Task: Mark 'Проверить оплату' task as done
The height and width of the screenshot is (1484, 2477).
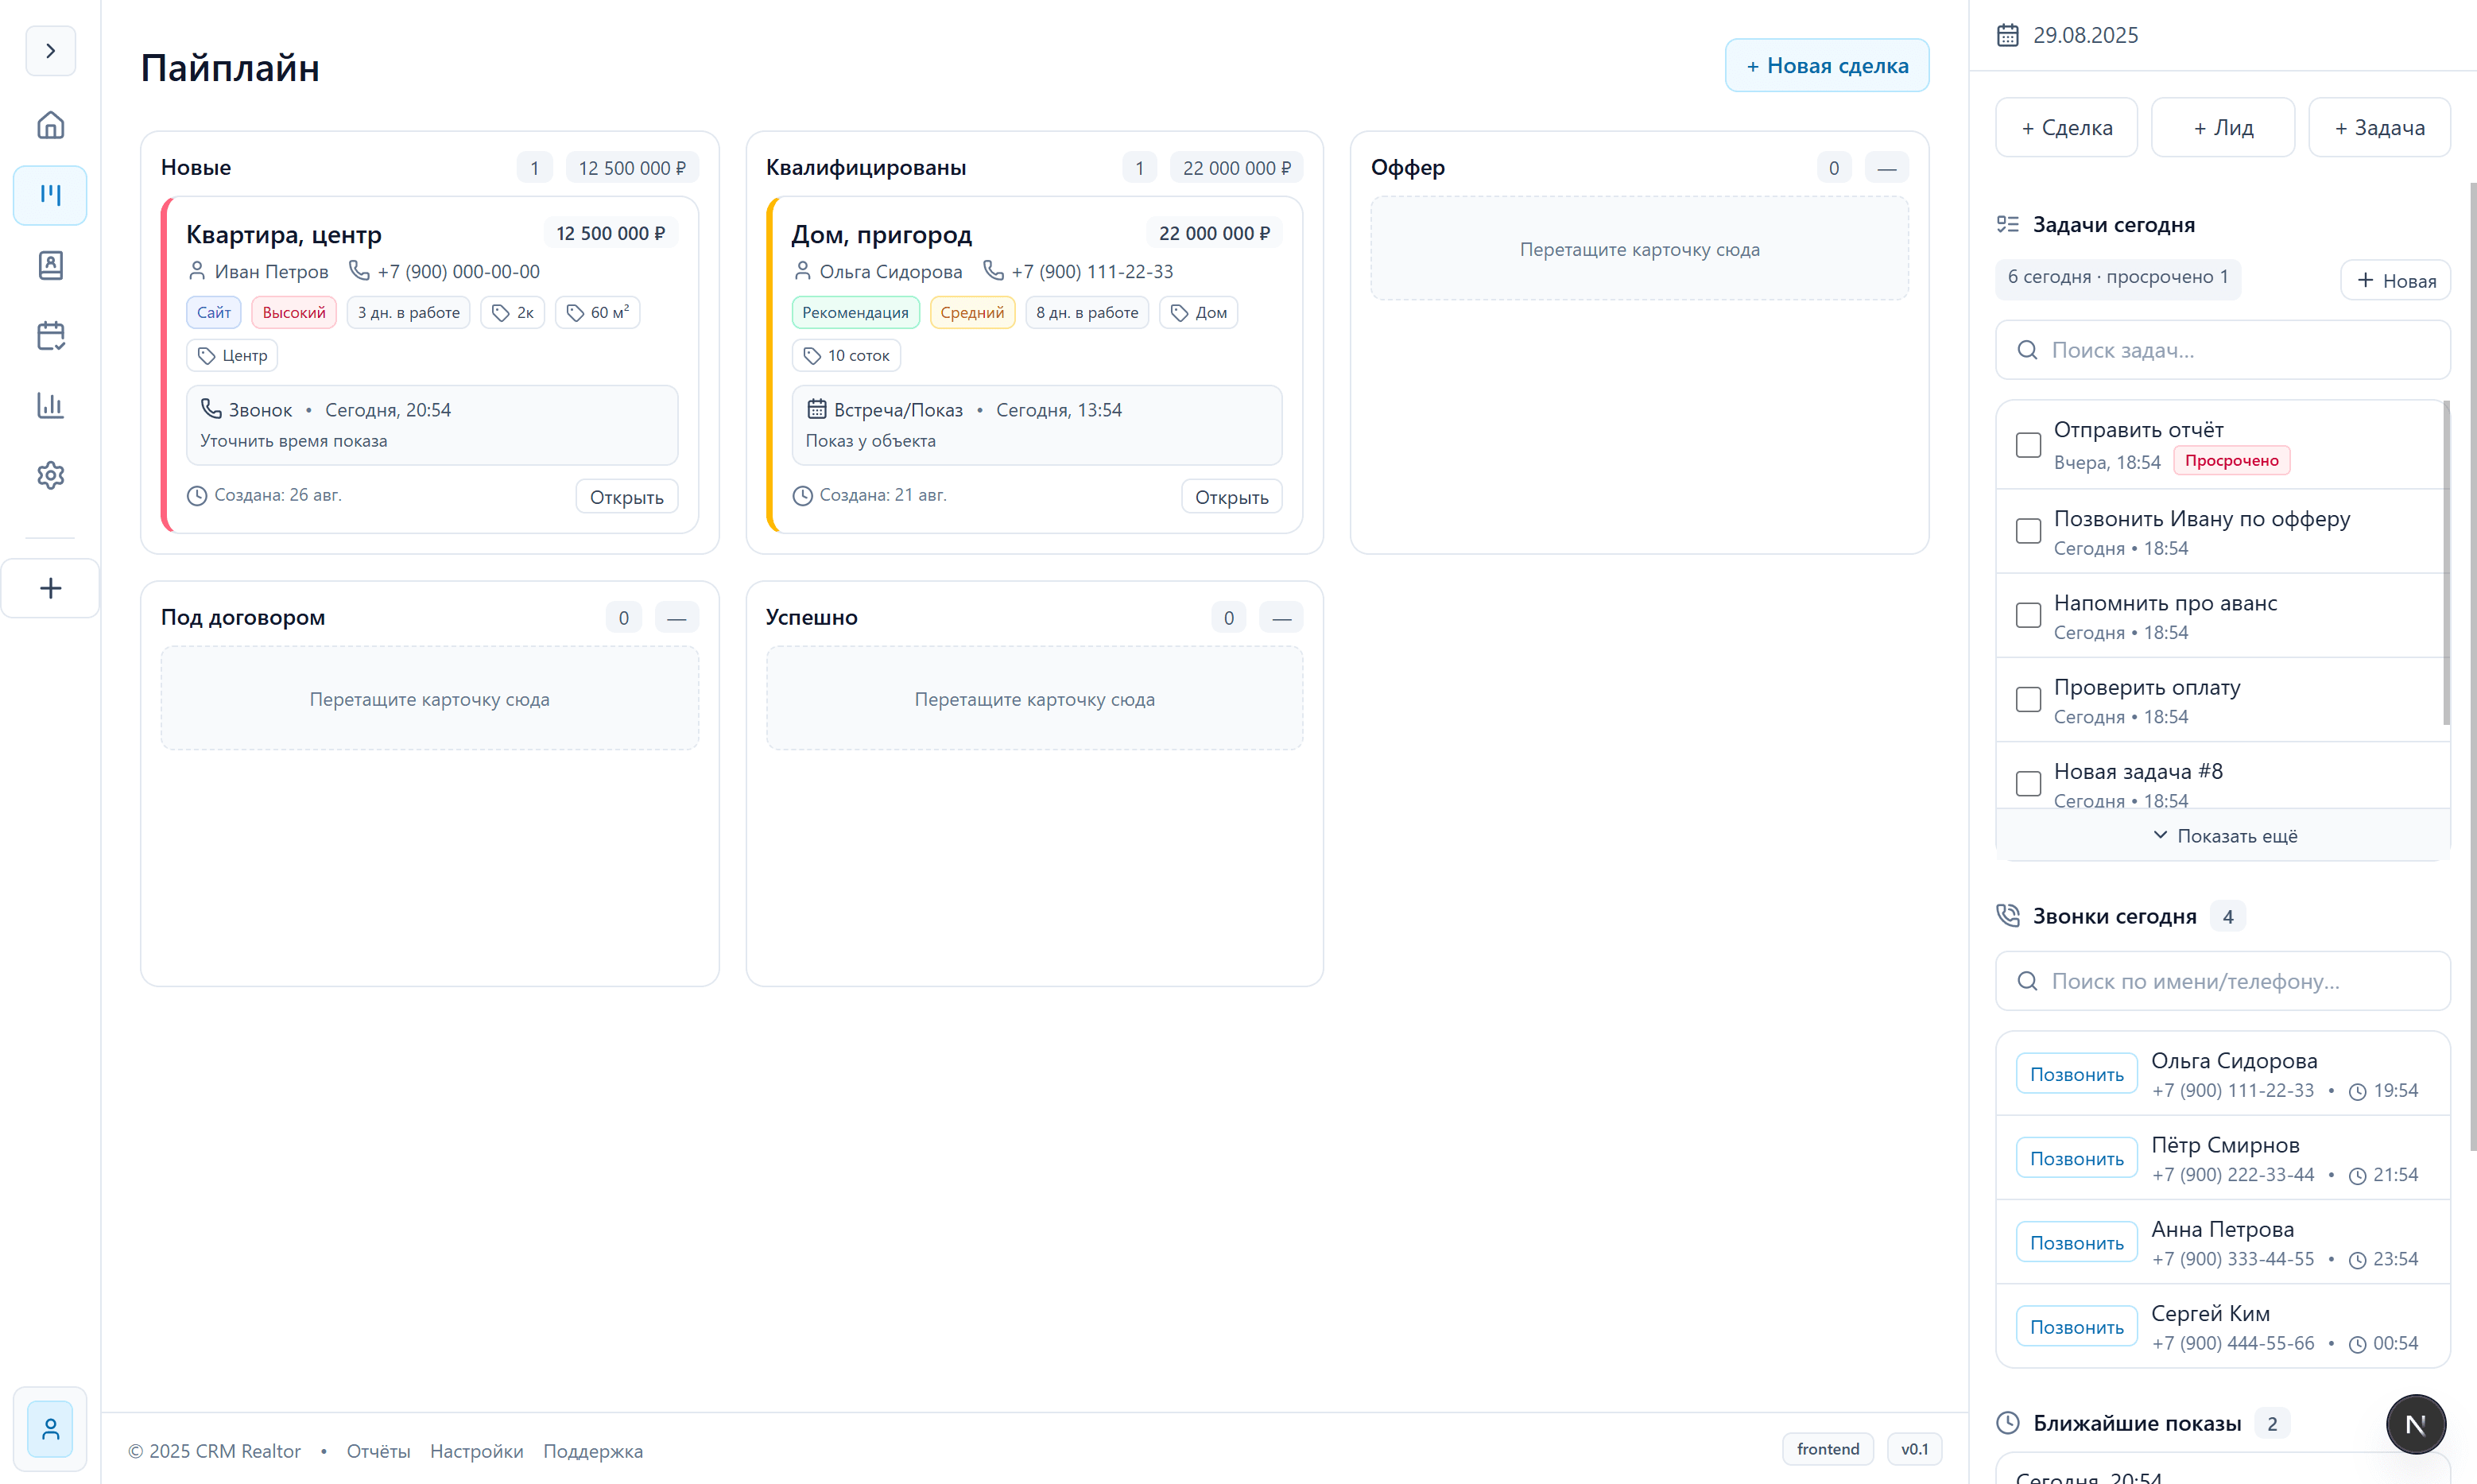Action: pyautogui.click(x=2027, y=700)
